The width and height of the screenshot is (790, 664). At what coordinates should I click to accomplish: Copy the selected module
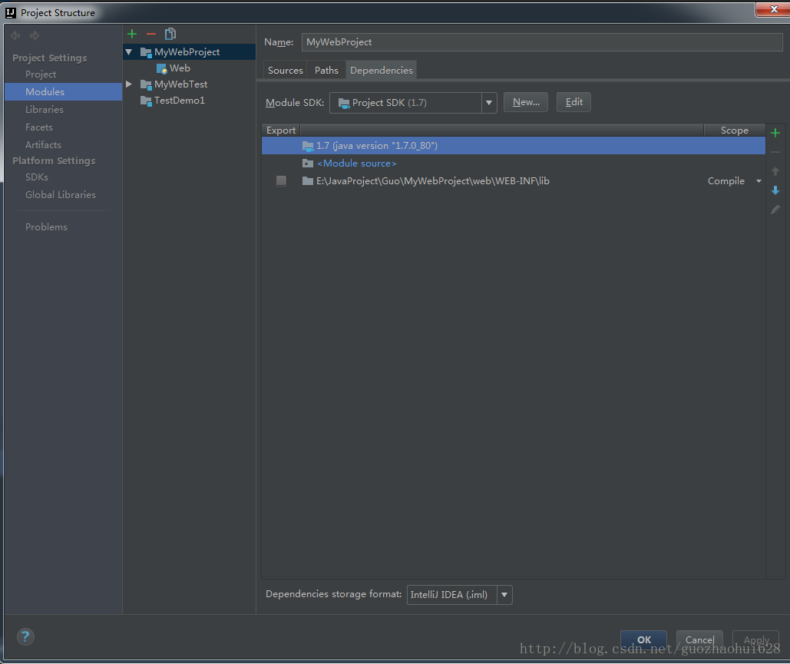170,34
